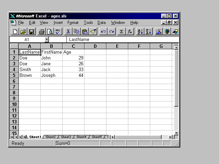Open a file with the Open folder icon
Image resolution: width=219 pixels, height=164 pixels.
23,32
